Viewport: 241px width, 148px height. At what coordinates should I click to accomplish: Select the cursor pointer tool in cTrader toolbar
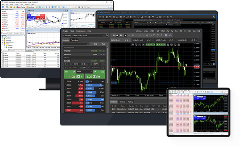point(125,35)
